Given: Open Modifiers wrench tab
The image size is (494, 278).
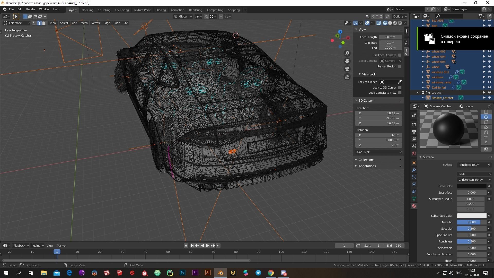Looking at the screenshot, I should pyautogui.click(x=414, y=170).
